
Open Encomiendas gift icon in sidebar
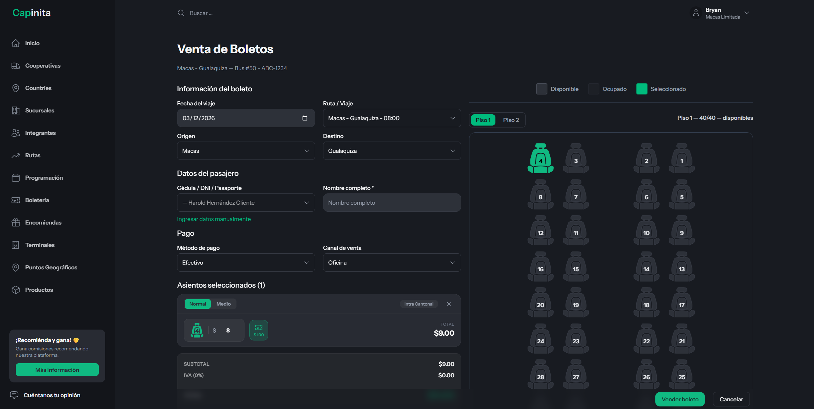[x=16, y=223]
